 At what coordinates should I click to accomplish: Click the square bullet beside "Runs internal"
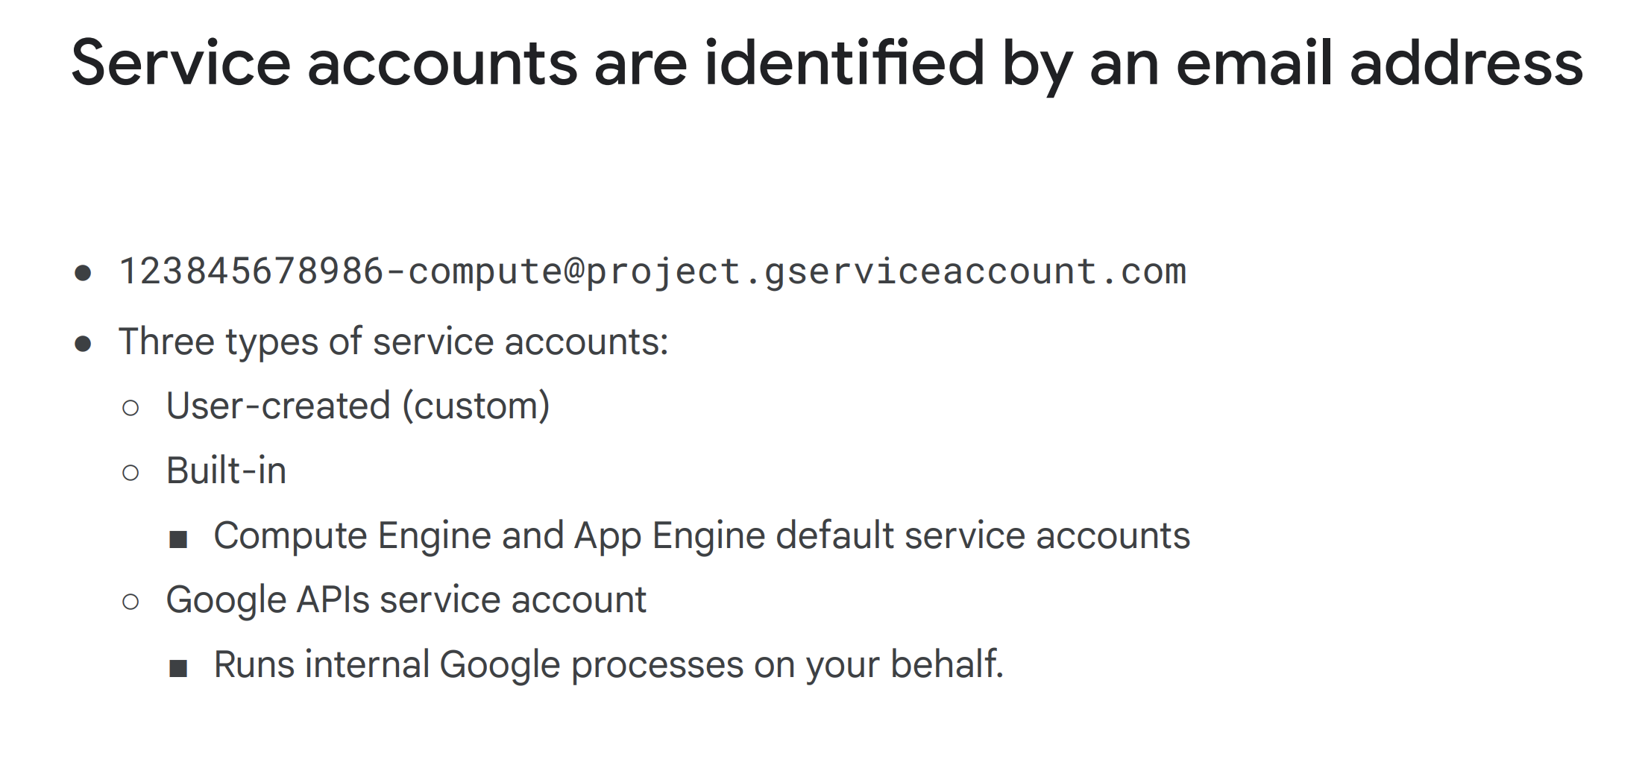178,667
